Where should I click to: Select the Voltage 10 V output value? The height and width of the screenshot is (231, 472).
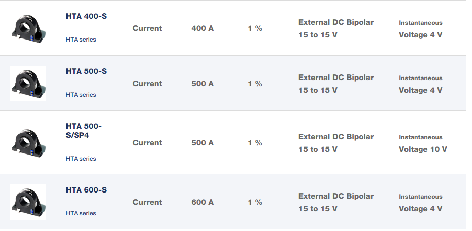pyautogui.click(x=423, y=149)
